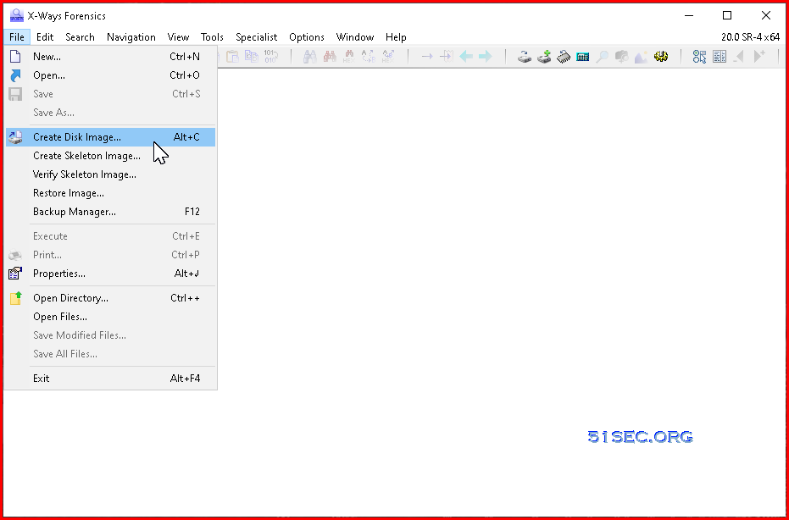Open the Tools menu
The width and height of the screenshot is (789, 520).
pyautogui.click(x=212, y=37)
